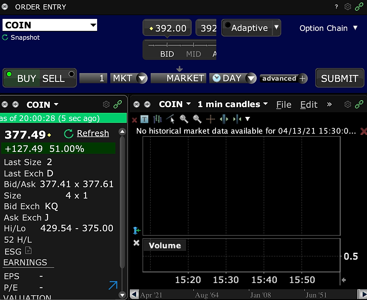Click the first magnifier zoom icon
The width and height of the screenshot is (367, 300).
184,119
